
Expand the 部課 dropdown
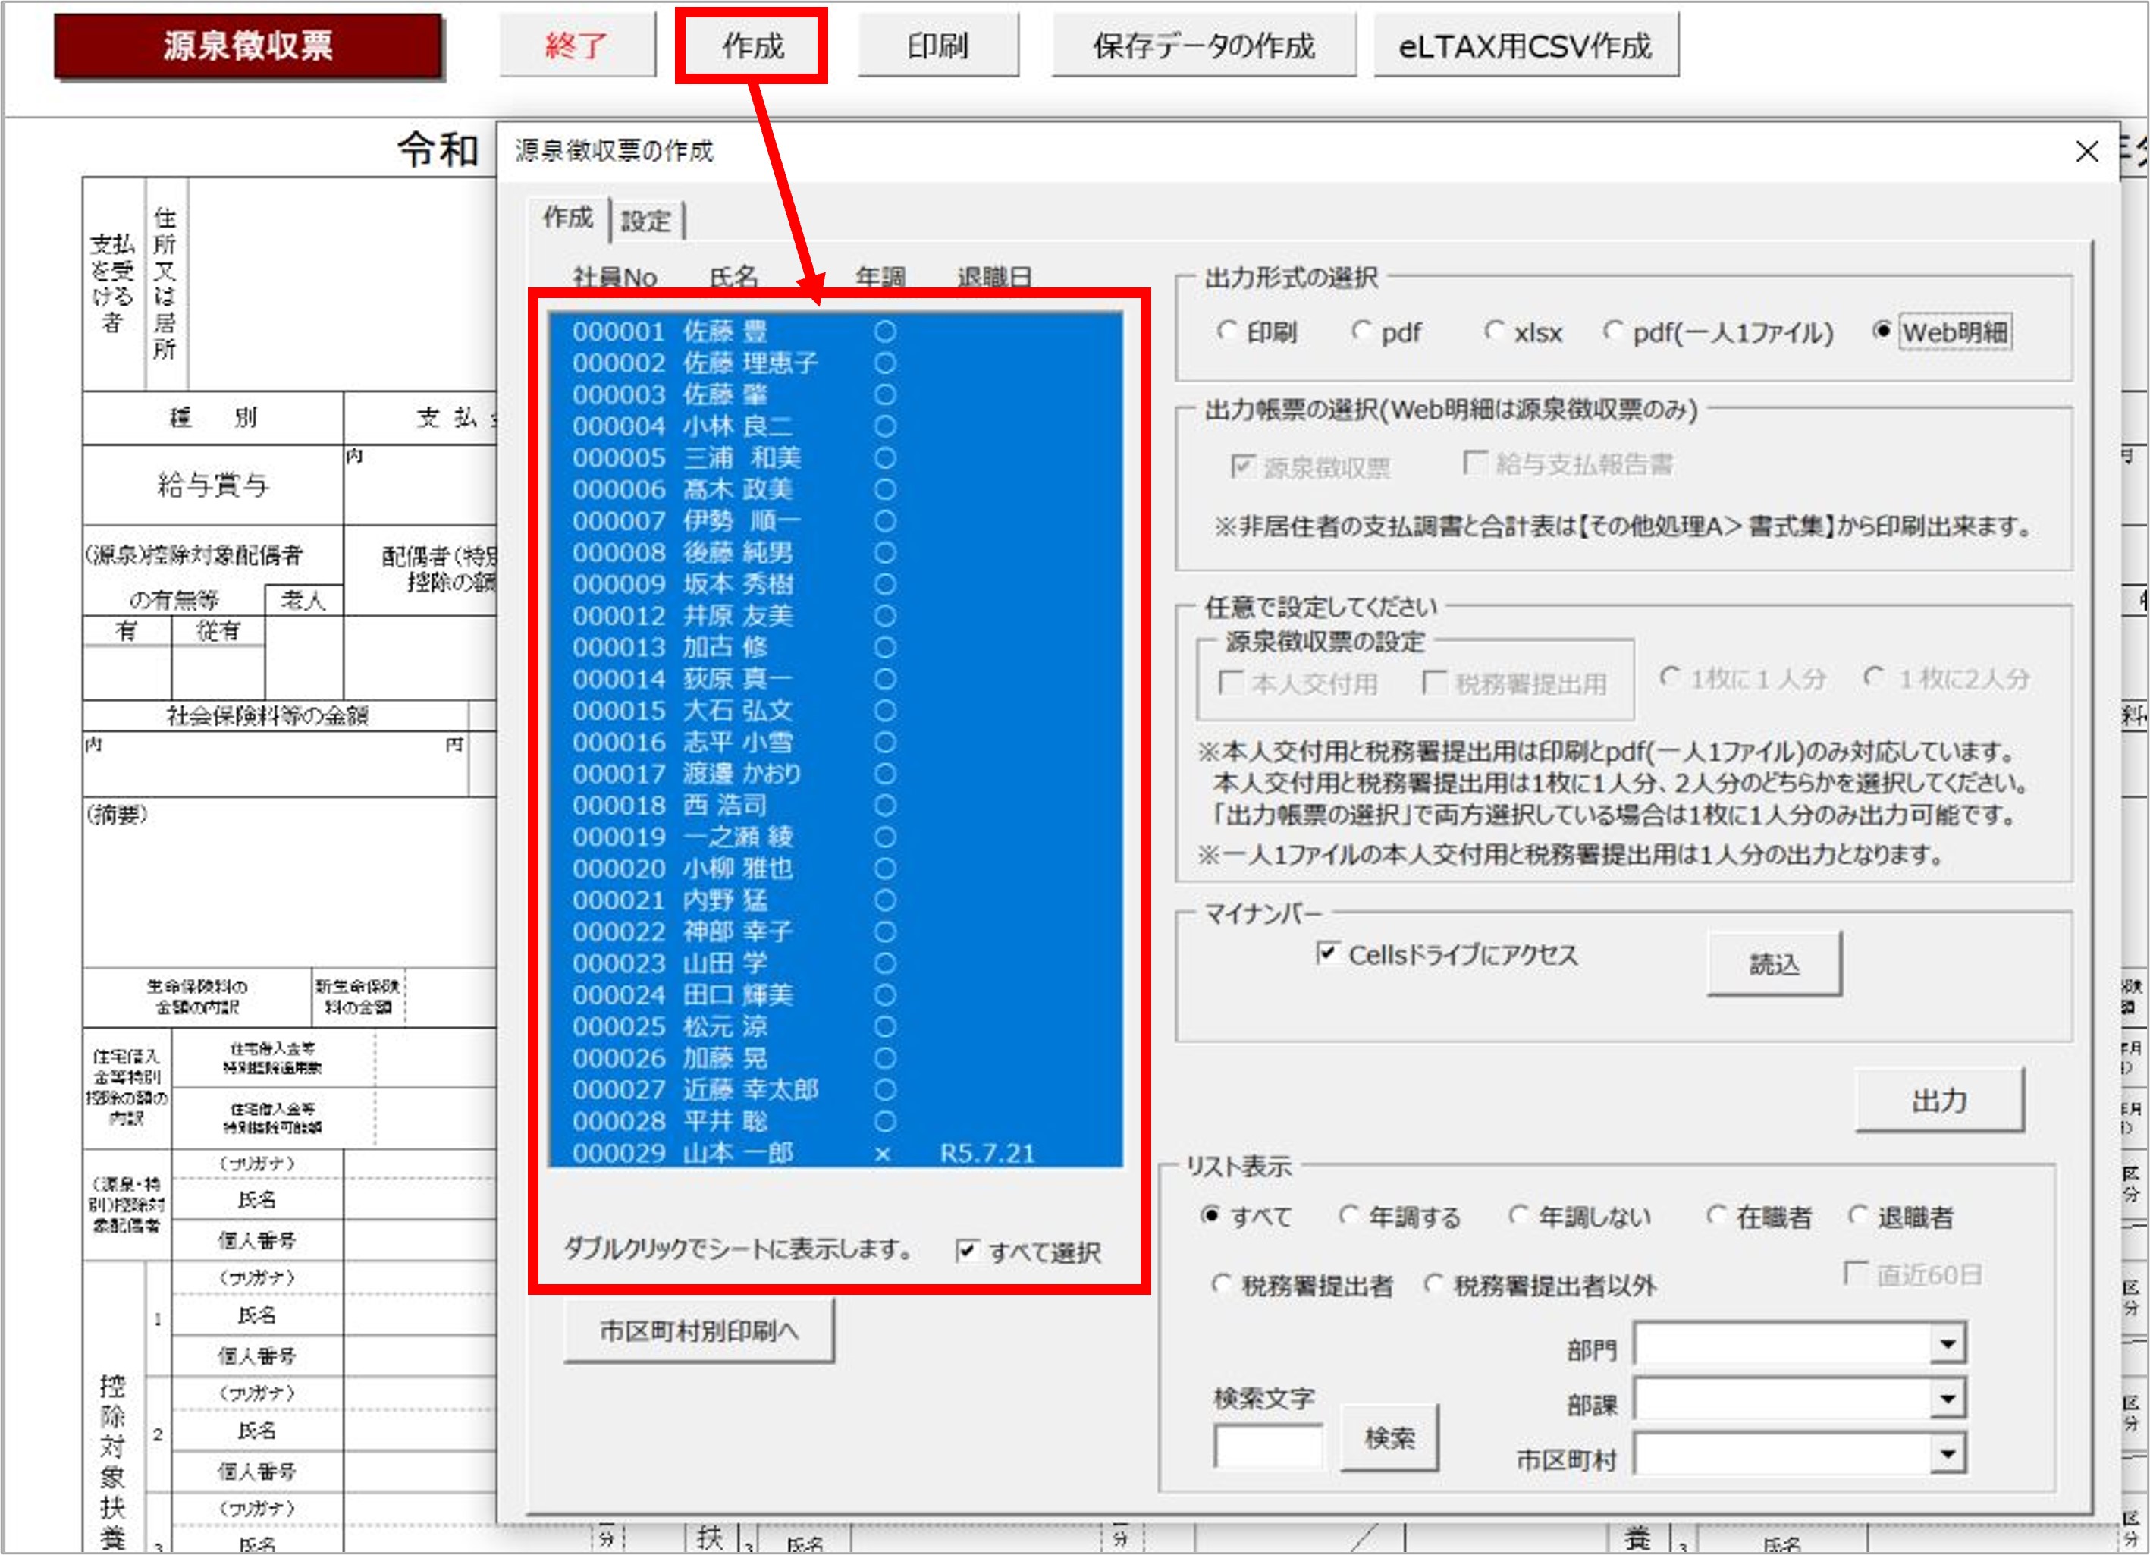(x=1948, y=1399)
